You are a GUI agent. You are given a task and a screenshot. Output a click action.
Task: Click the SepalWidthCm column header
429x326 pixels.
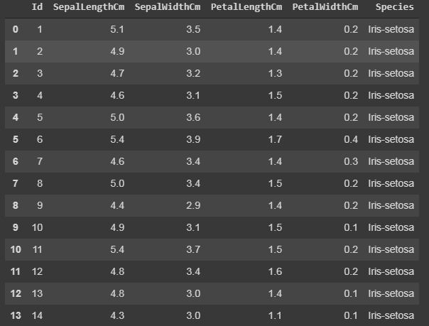click(168, 7)
